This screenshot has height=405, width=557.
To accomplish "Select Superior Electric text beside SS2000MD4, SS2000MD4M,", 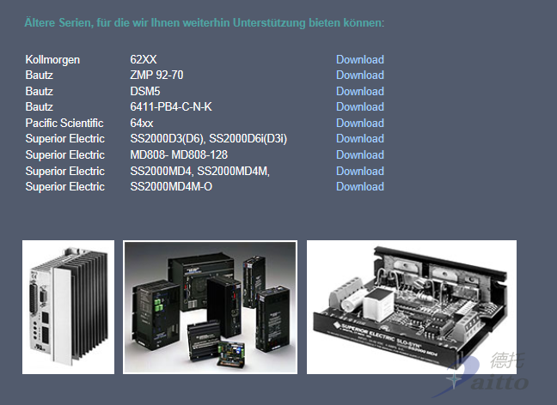I will 65,172.
